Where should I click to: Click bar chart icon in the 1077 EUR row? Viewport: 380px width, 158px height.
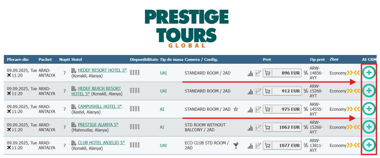click(250, 146)
